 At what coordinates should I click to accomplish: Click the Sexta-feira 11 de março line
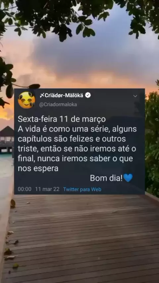tap(62, 119)
